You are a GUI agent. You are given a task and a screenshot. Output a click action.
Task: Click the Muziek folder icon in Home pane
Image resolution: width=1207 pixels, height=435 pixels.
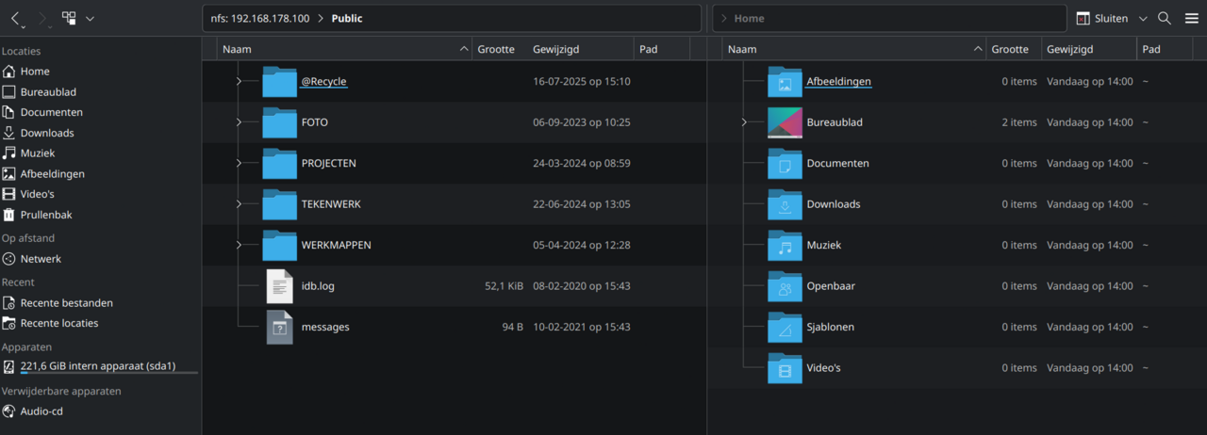784,246
